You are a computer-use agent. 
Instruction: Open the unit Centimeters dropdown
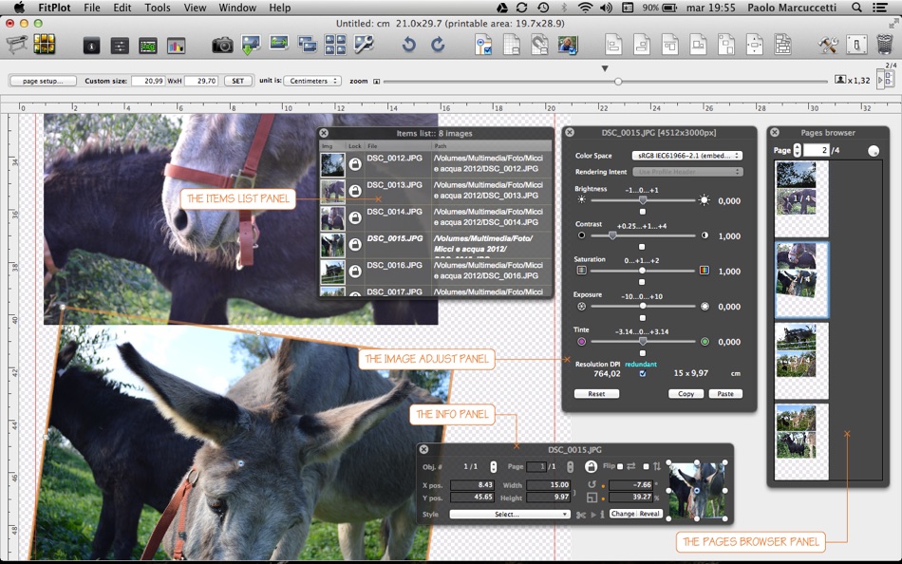coord(311,82)
